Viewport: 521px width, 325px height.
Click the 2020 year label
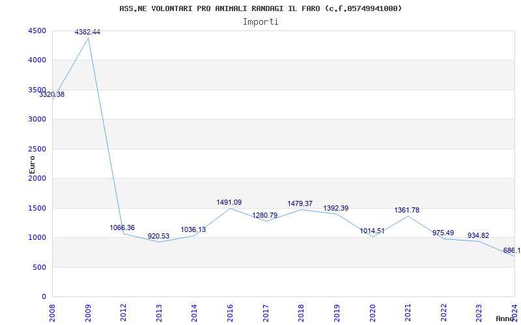(x=373, y=313)
